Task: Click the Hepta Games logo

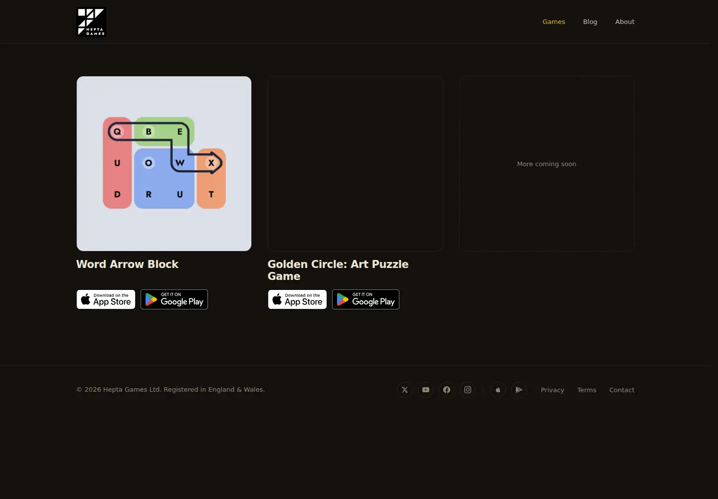Action: [91, 22]
